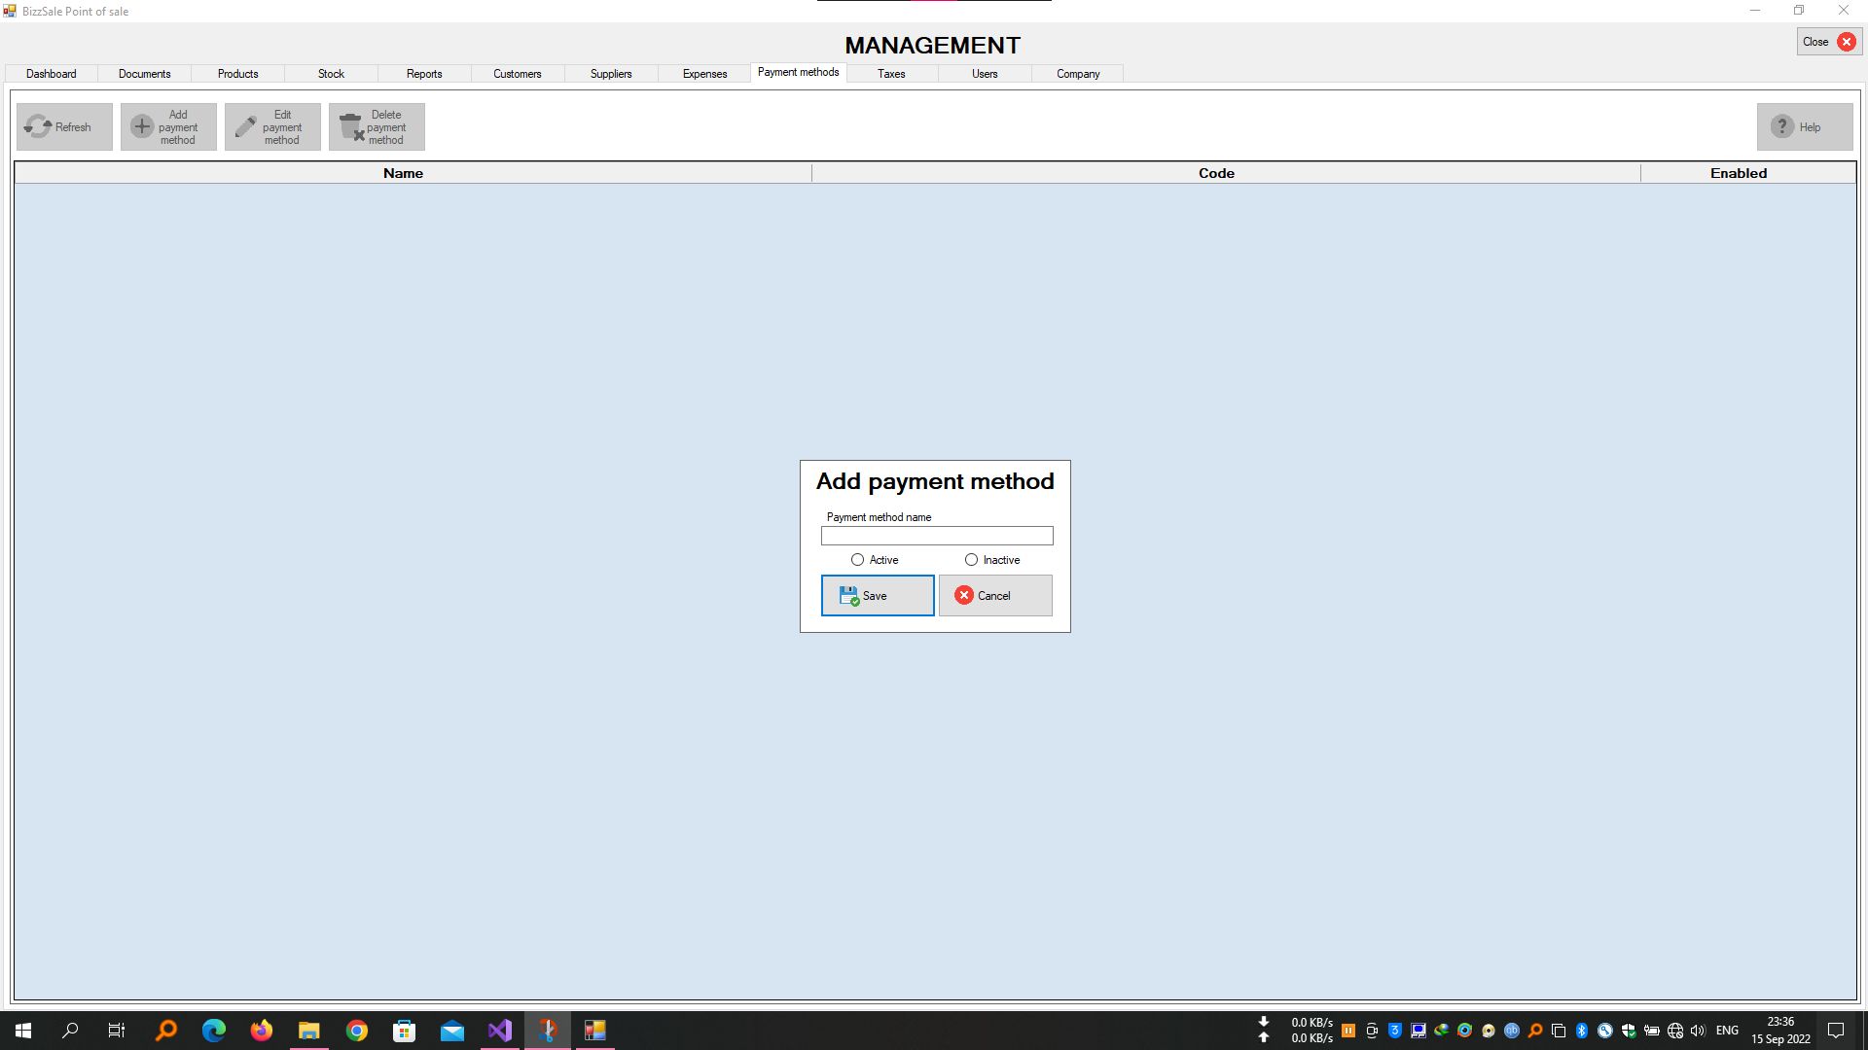Image resolution: width=1868 pixels, height=1050 pixels.
Task: Open Google Chrome from the taskbar
Action: click(357, 1031)
